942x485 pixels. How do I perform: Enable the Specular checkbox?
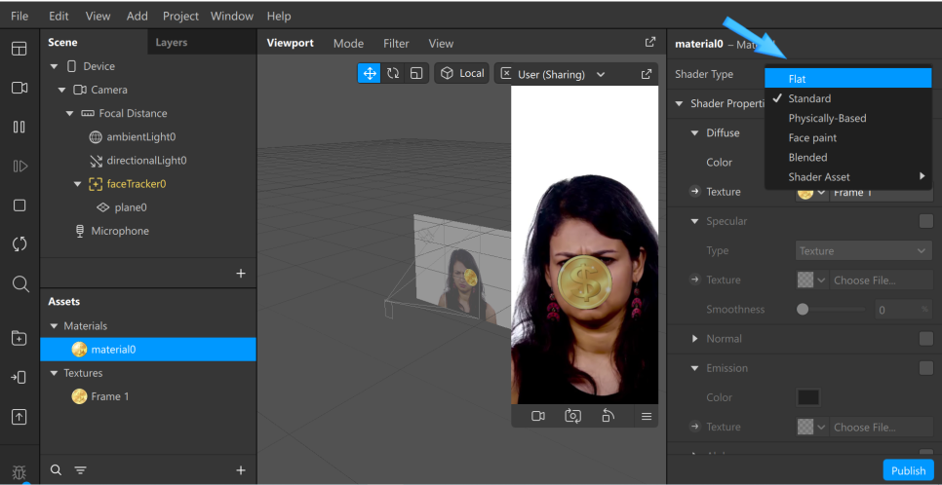(925, 221)
